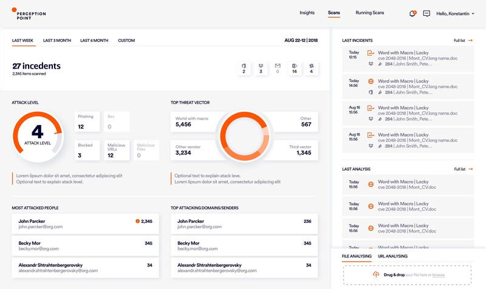Select the Dropbox channel icon showing 3

[x=261, y=66]
